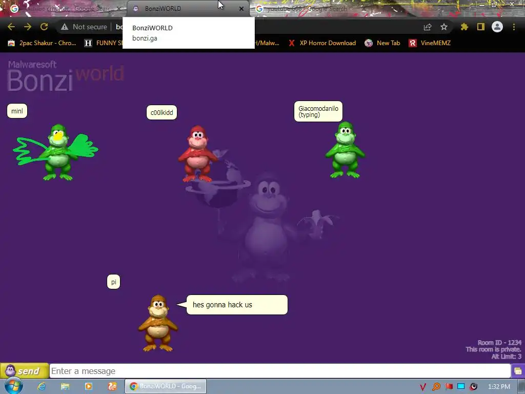Click the red c00lkidd Bonzi character

(x=197, y=154)
